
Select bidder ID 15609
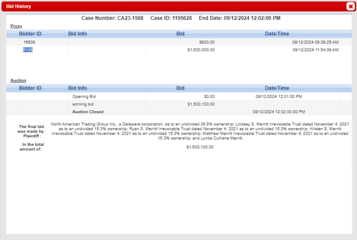click(29, 42)
